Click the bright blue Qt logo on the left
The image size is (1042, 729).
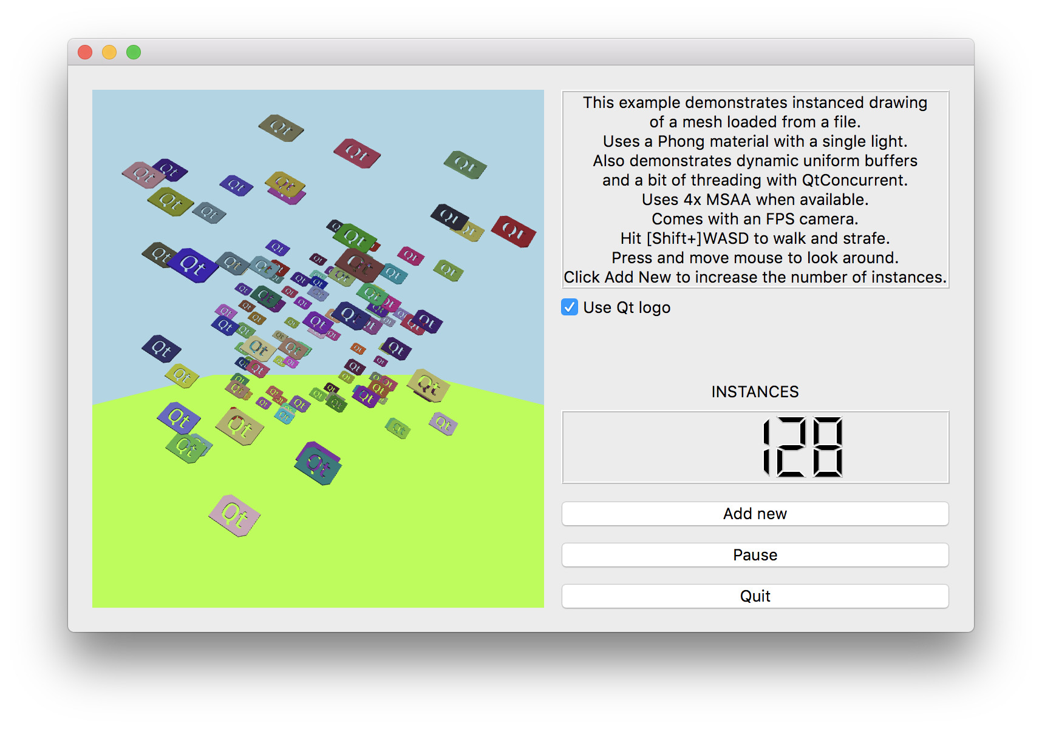(193, 265)
